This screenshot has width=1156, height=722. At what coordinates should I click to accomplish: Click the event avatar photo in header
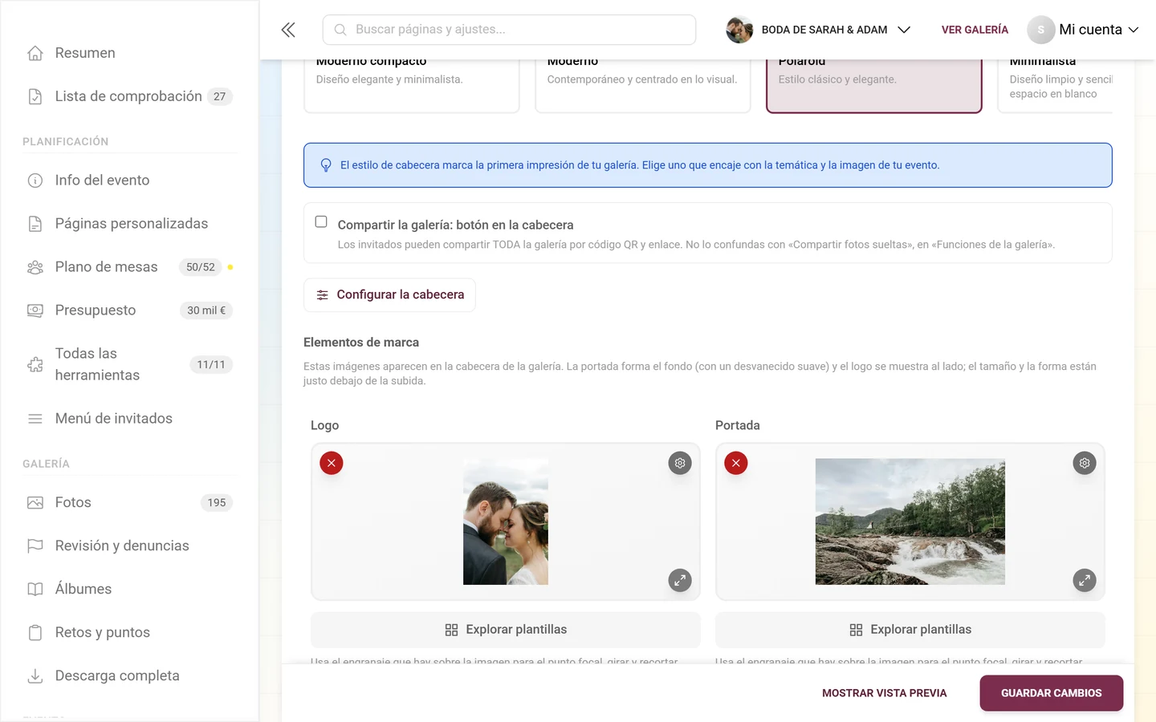[739, 30]
